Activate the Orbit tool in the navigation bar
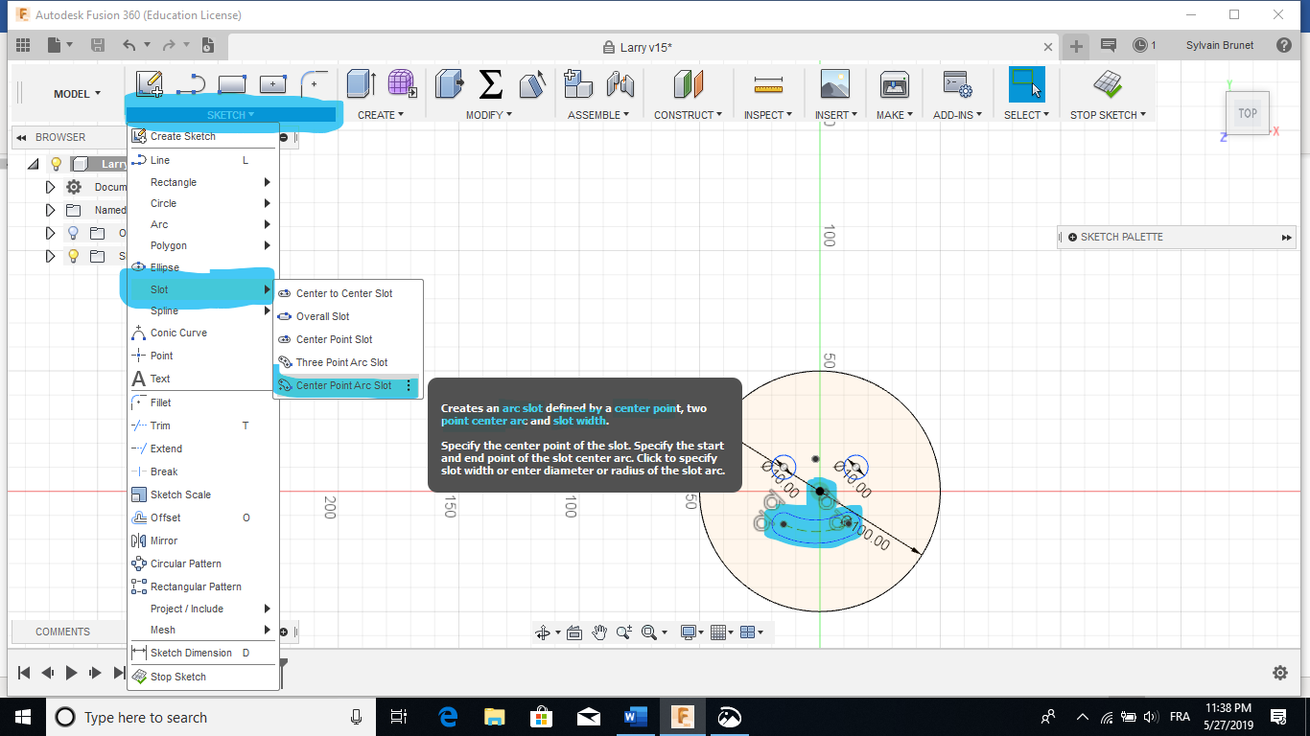Screen dimensions: 1310x736 (542, 632)
